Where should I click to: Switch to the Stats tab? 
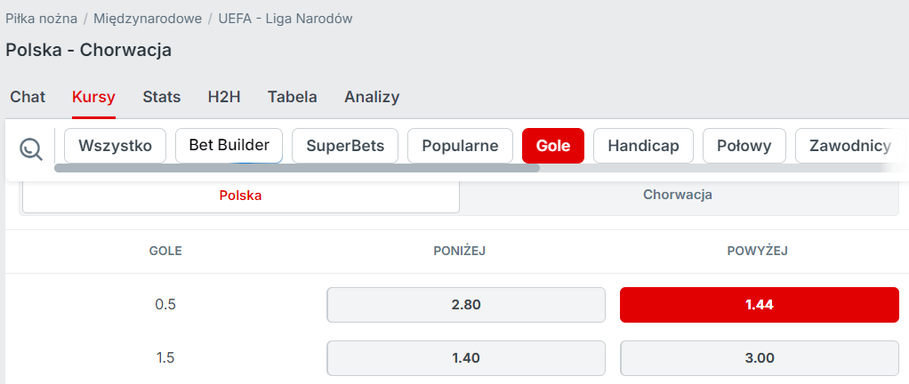click(x=161, y=97)
